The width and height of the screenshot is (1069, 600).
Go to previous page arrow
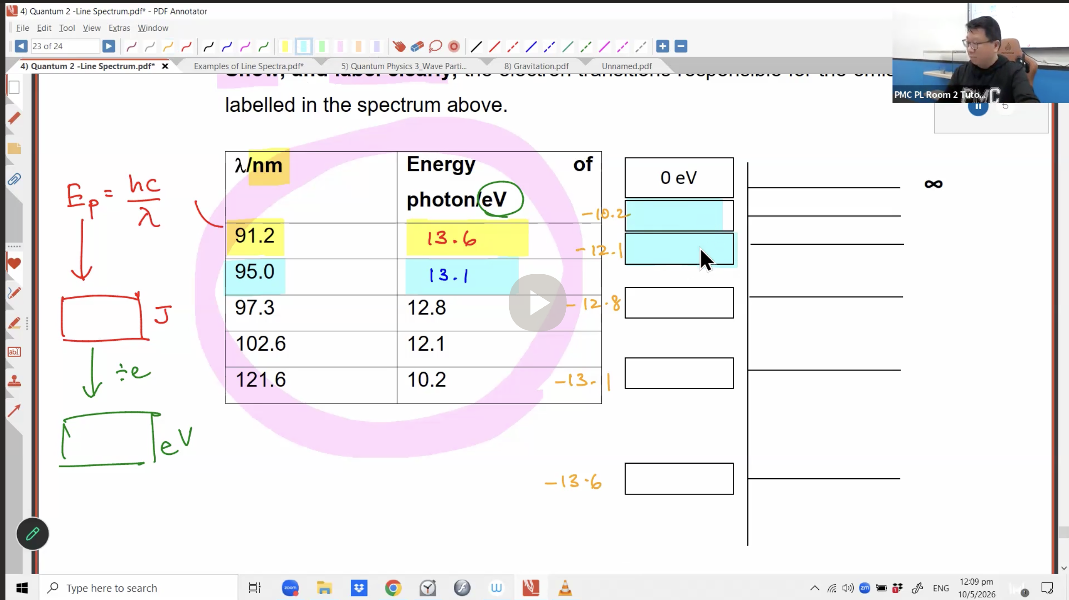(x=21, y=46)
